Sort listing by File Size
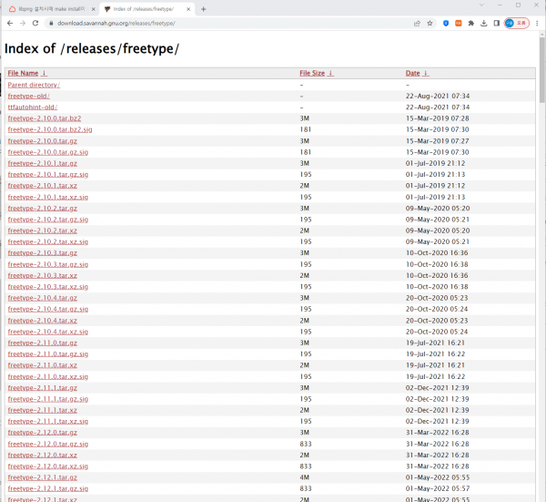The height and width of the screenshot is (502, 546). (312, 73)
